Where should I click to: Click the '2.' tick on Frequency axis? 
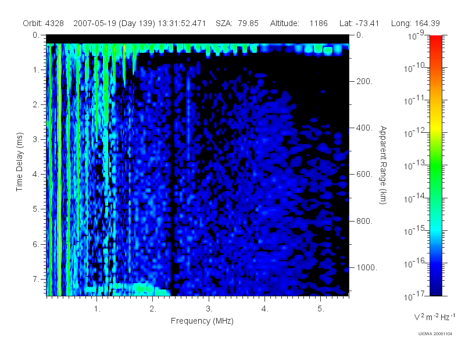pos(153,309)
